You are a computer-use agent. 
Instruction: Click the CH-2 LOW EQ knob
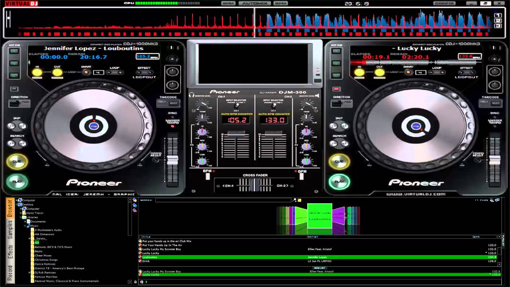(x=306, y=161)
